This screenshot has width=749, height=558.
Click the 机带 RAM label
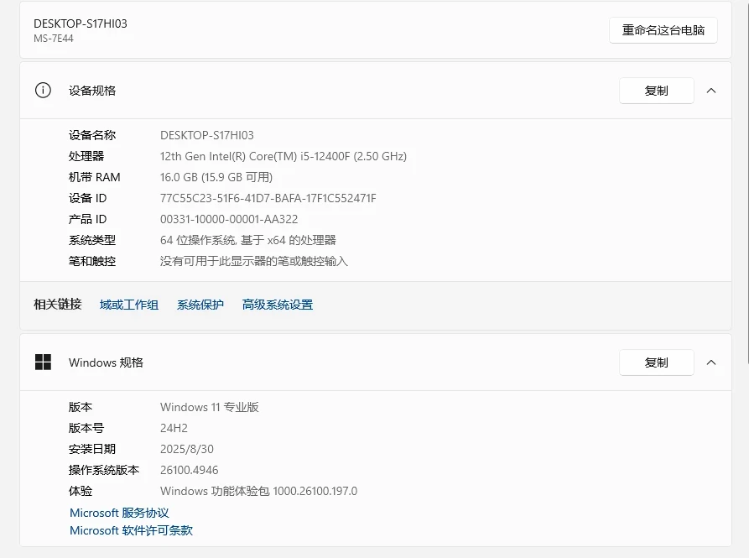94,177
